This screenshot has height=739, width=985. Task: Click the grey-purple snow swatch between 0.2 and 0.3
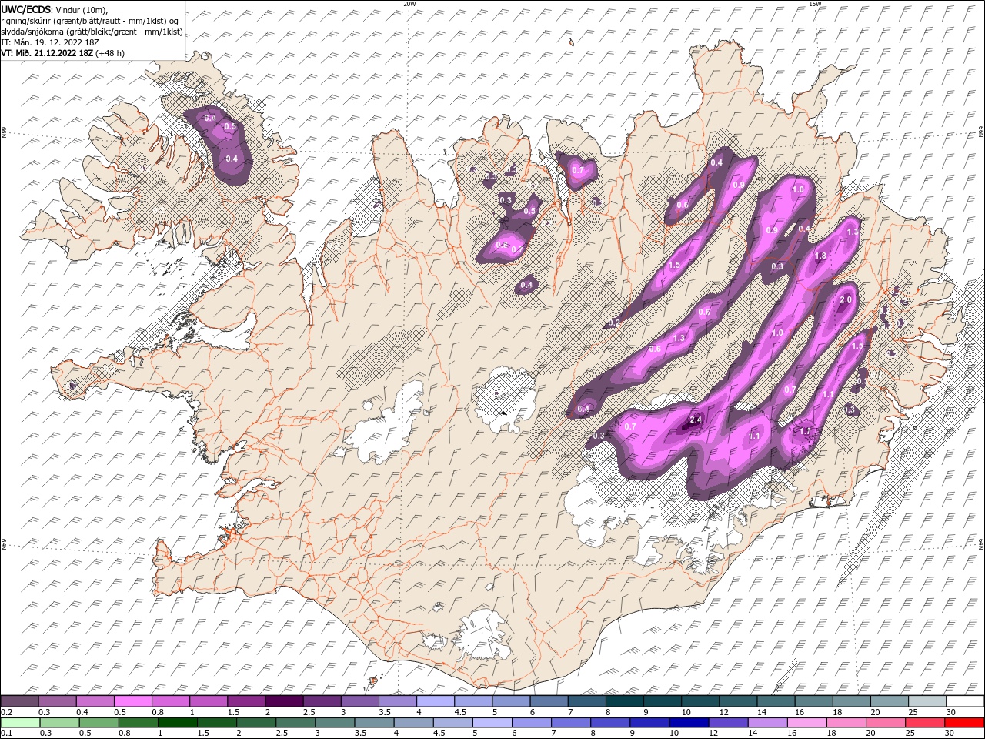[x=20, y=701]
